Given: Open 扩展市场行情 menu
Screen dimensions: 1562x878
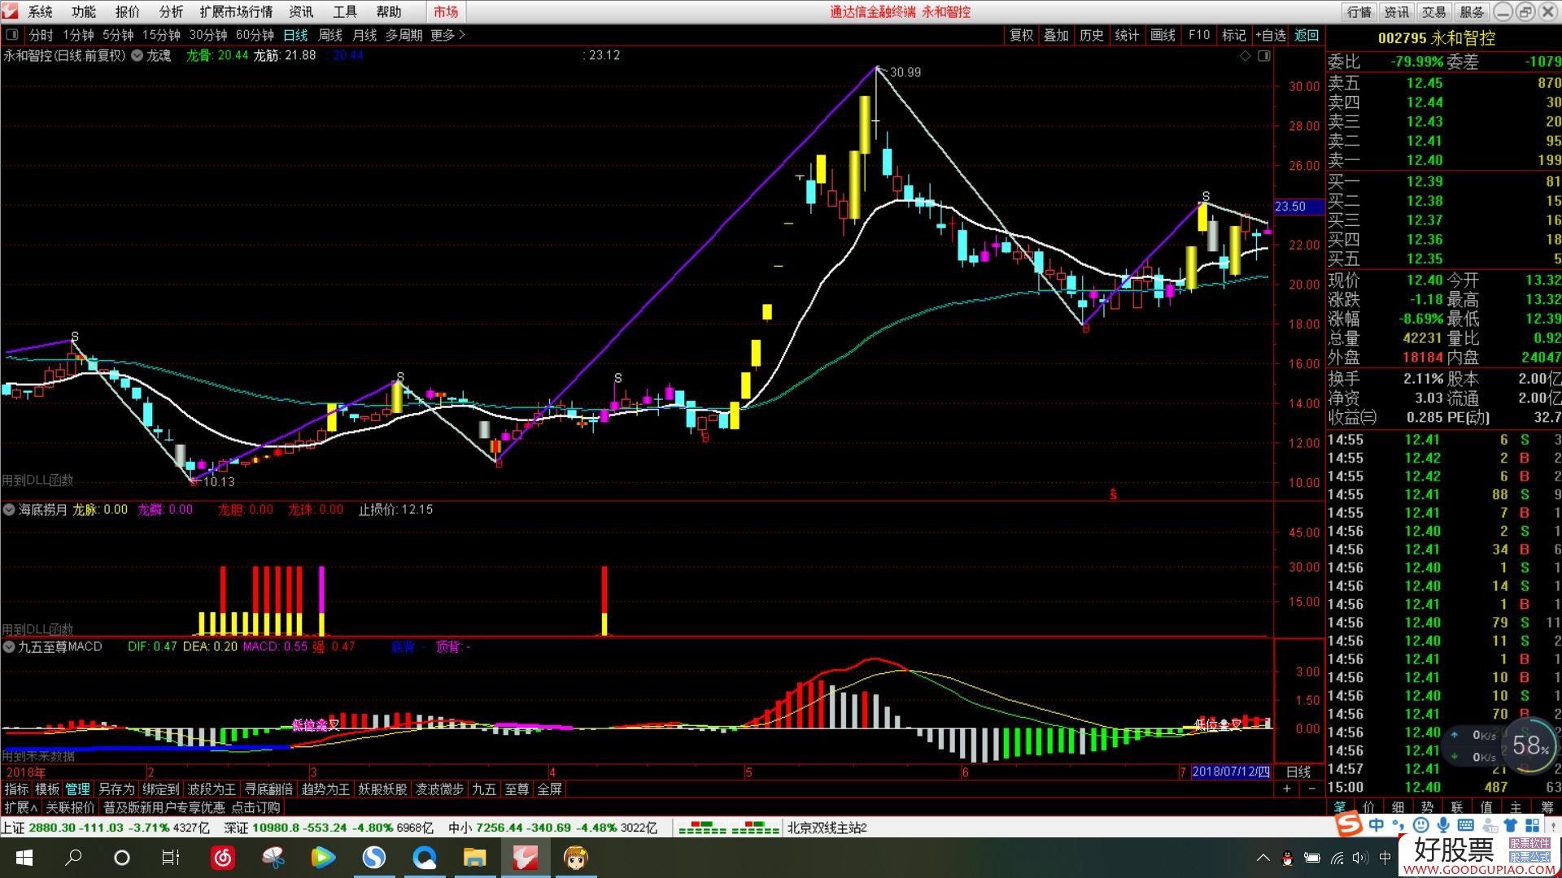Looking at the screenshot, I should 236,11.
